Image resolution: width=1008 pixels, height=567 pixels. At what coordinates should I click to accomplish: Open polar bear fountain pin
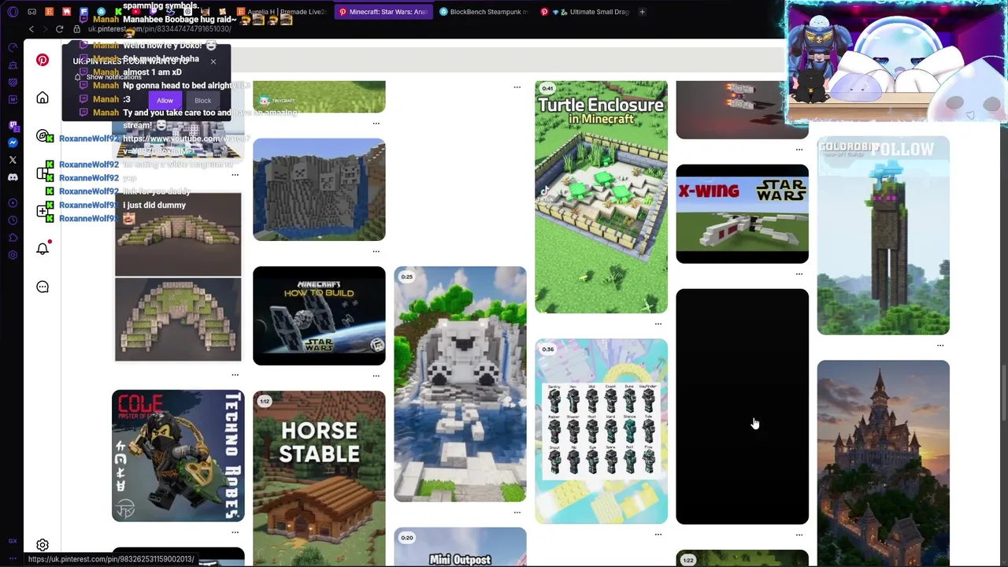(x=460, y=384)
